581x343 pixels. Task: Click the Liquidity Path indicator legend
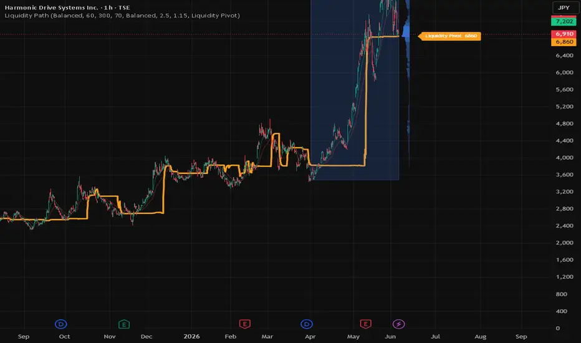tap(122, 16)
